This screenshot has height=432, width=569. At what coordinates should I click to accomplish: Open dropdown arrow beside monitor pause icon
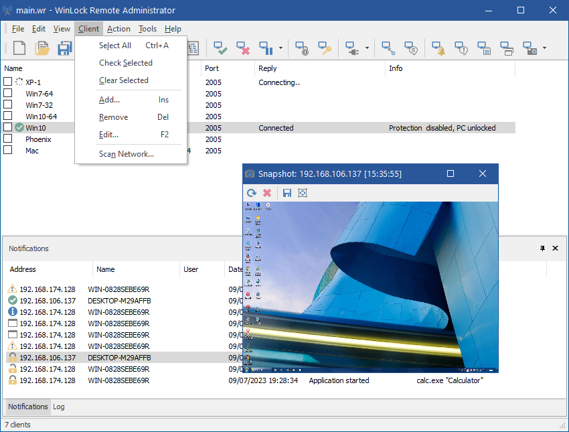tap(280, 48)
